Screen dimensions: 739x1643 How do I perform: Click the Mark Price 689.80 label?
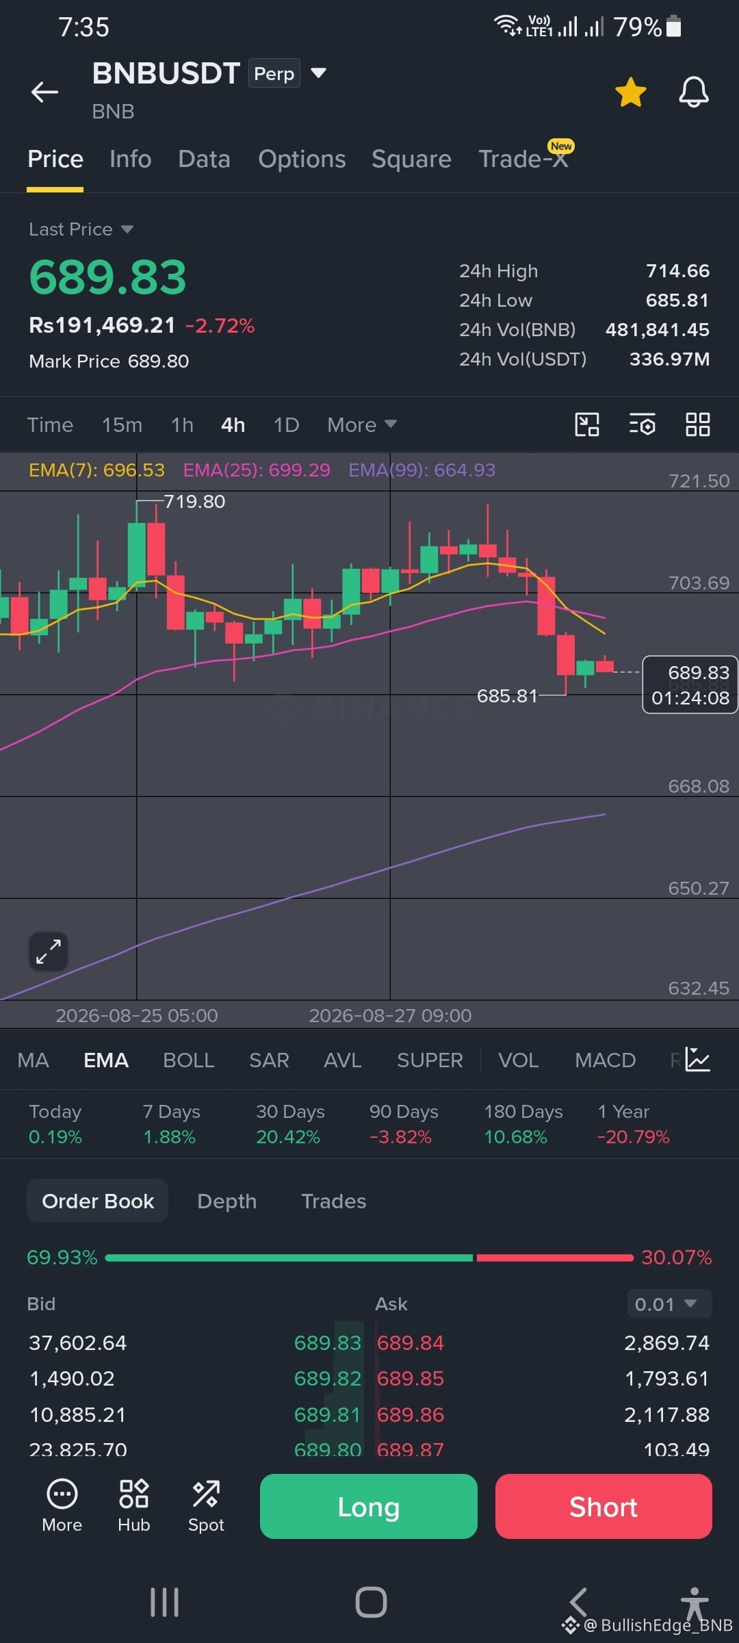coord(109,361)
